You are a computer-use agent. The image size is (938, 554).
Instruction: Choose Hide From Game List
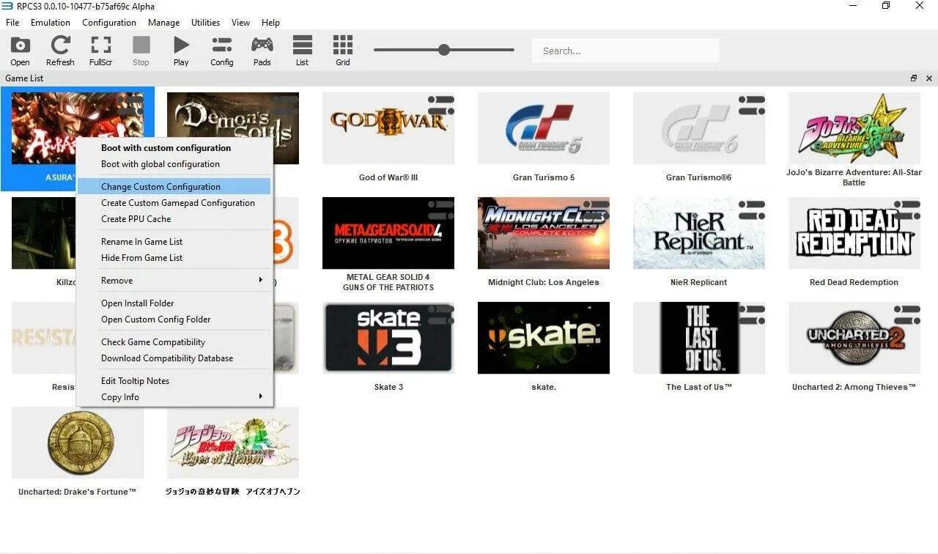(x=174, y=258)
